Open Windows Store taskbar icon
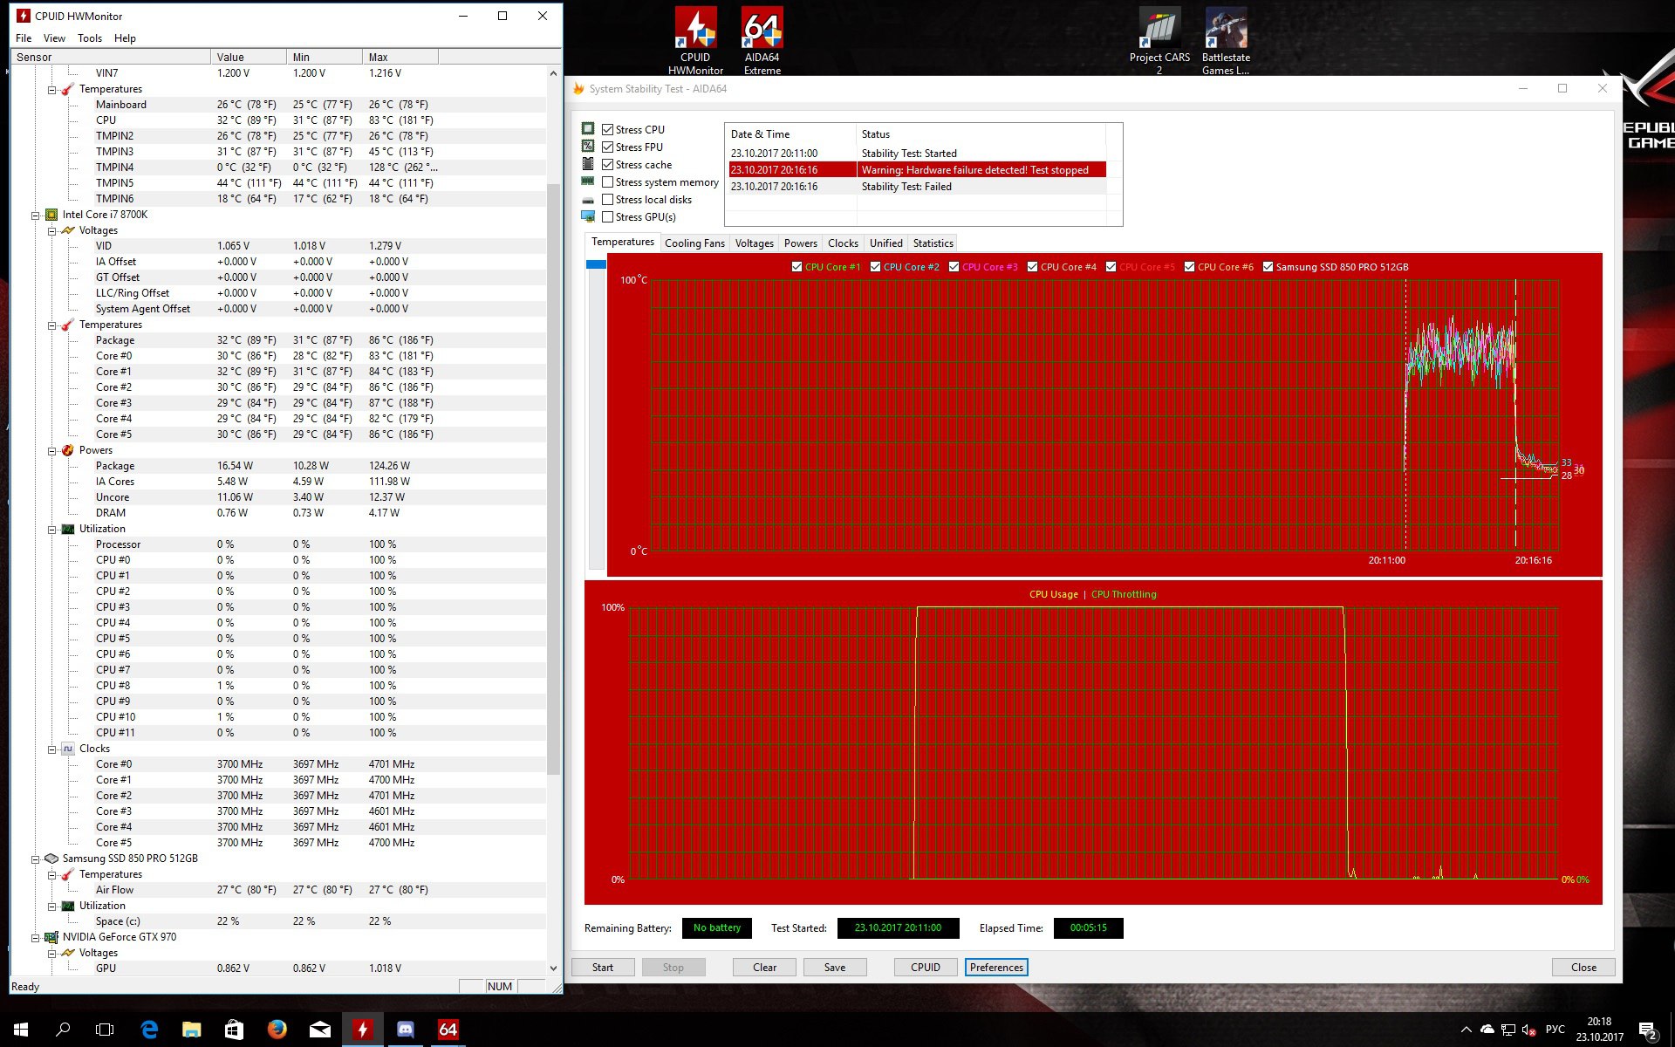 (x=234, y=1030)
